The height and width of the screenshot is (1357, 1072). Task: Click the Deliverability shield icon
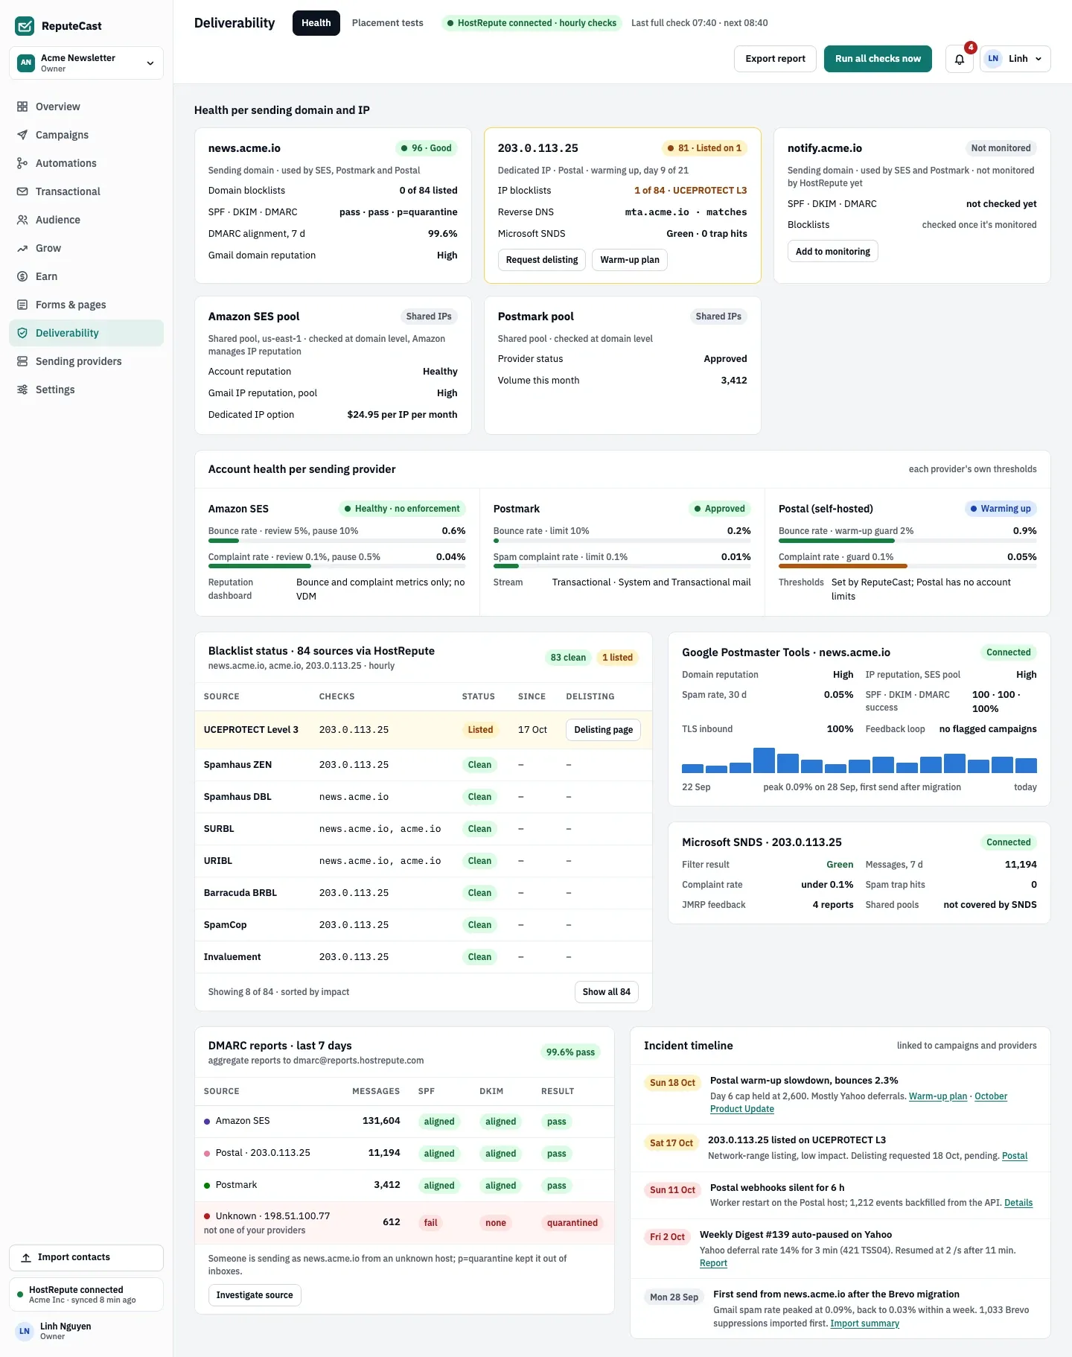(x=22, y=333)
